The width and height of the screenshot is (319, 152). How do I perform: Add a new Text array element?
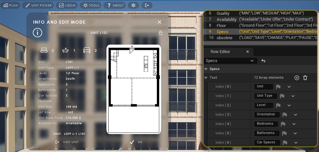point(296,78)
